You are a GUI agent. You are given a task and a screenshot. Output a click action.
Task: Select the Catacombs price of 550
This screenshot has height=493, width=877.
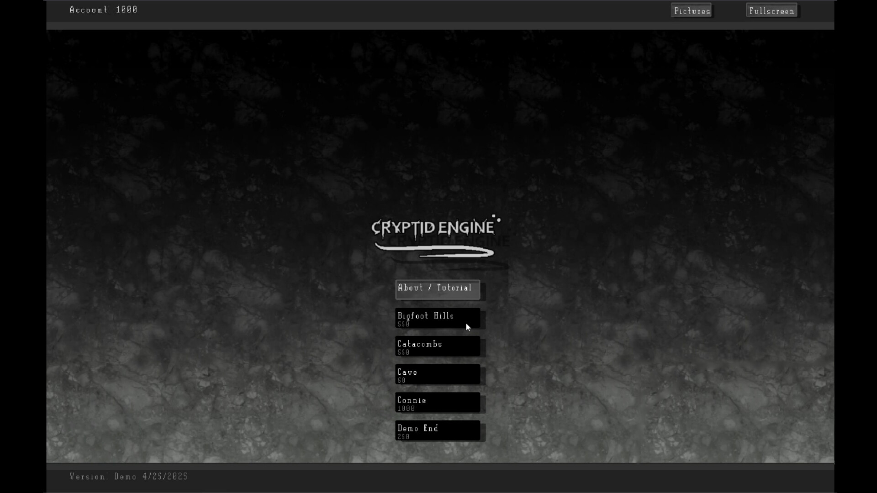click(404, 352)
